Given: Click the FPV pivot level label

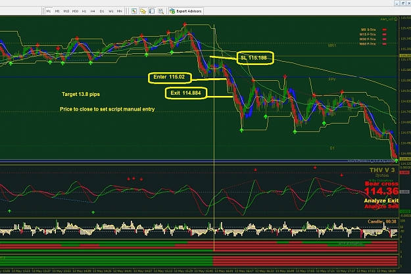Looking at the screenshot, I should pyautogui.click(x=332, y=80).
